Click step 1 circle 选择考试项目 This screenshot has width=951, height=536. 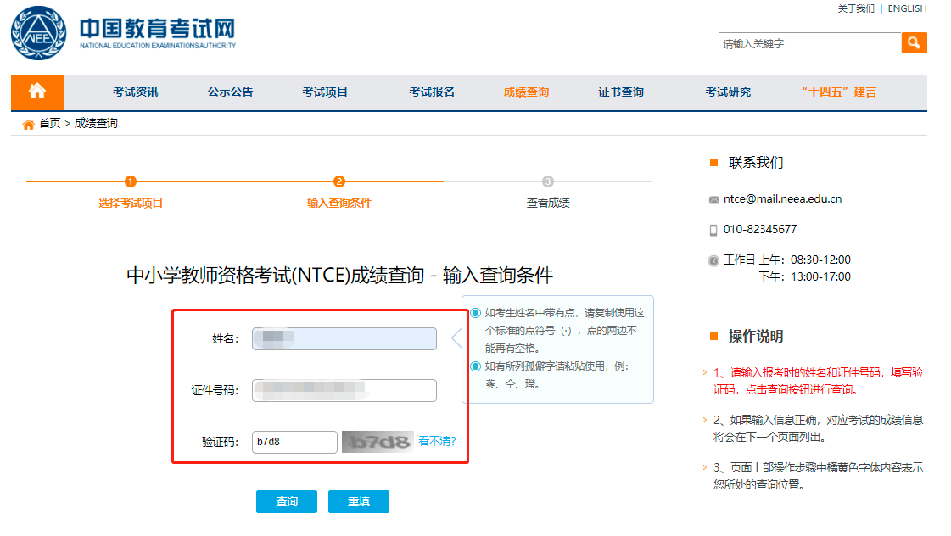(131, 181)
